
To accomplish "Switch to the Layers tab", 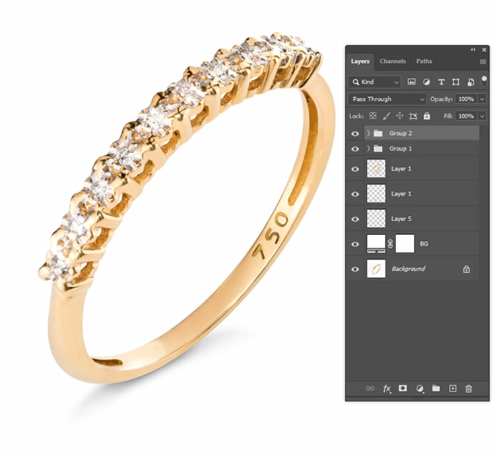I will point(360,61).
